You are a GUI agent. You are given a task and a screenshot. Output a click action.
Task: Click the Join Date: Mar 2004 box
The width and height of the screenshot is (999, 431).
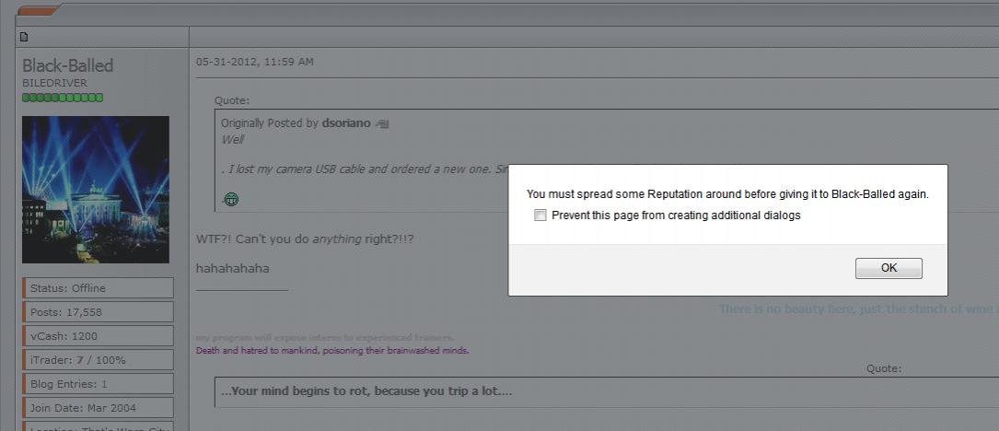pyautogui.click(x=98, y=407)
